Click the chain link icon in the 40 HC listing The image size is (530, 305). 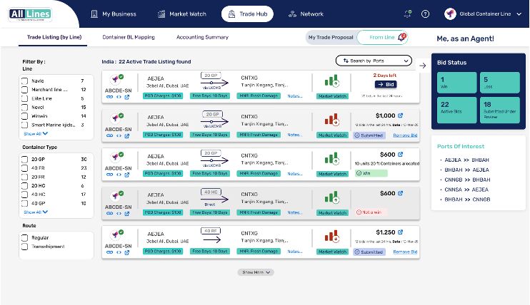point(109,213)
